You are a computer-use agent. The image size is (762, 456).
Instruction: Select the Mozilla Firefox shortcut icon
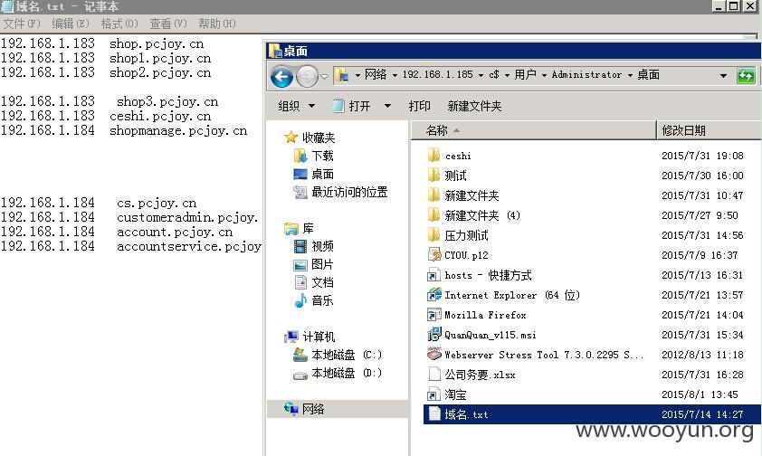click(x=433, y=315)
